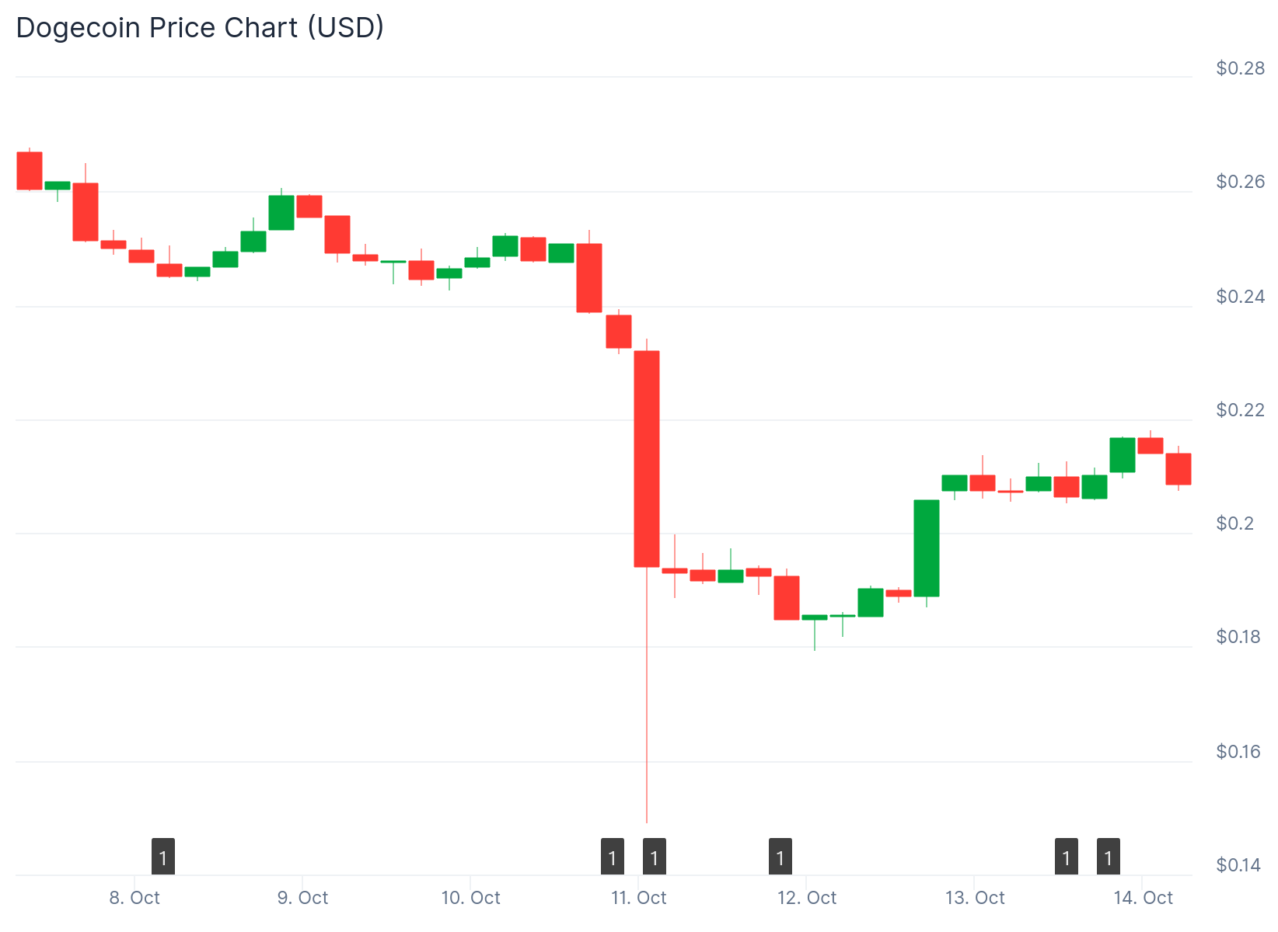The image size is (1278, 932).
Task: Click the 12. Oct date axis label
Action: (x=807, y=898)
